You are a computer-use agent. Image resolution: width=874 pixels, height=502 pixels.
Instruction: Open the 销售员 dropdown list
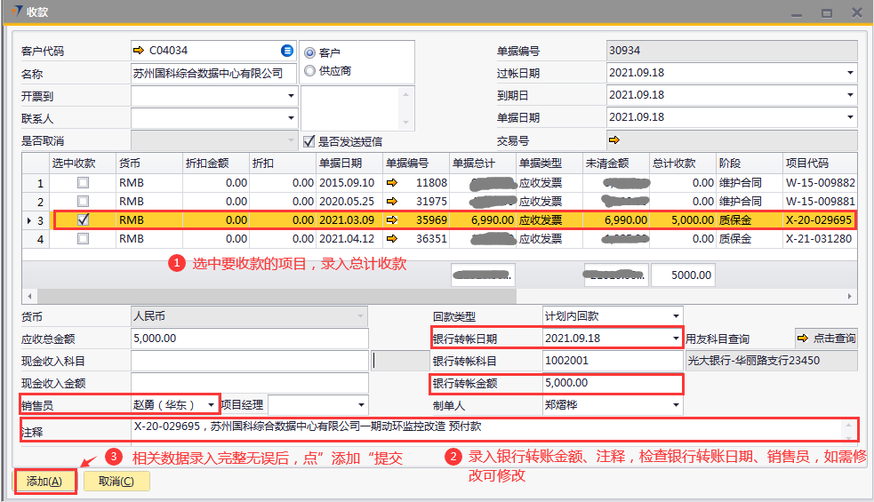(211, 404)
